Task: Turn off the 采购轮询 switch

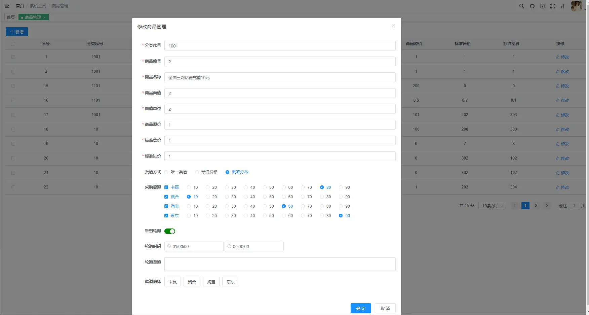Action: (x=170, y=231)
